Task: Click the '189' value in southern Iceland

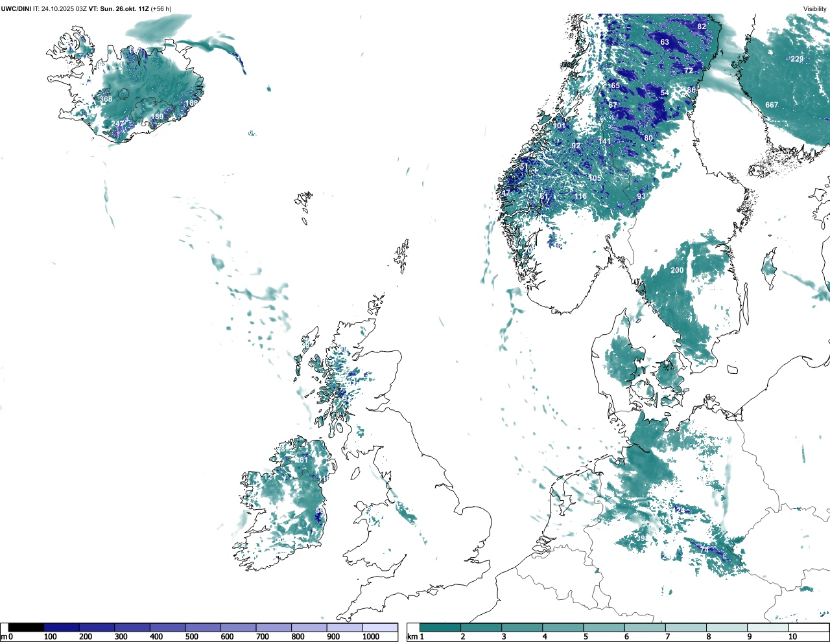Action: [x=158, y=117]
